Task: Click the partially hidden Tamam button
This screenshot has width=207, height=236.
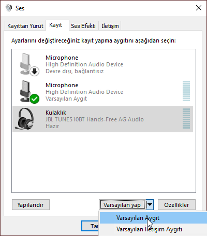Action: pyautogui.click(x=91, y=226)
